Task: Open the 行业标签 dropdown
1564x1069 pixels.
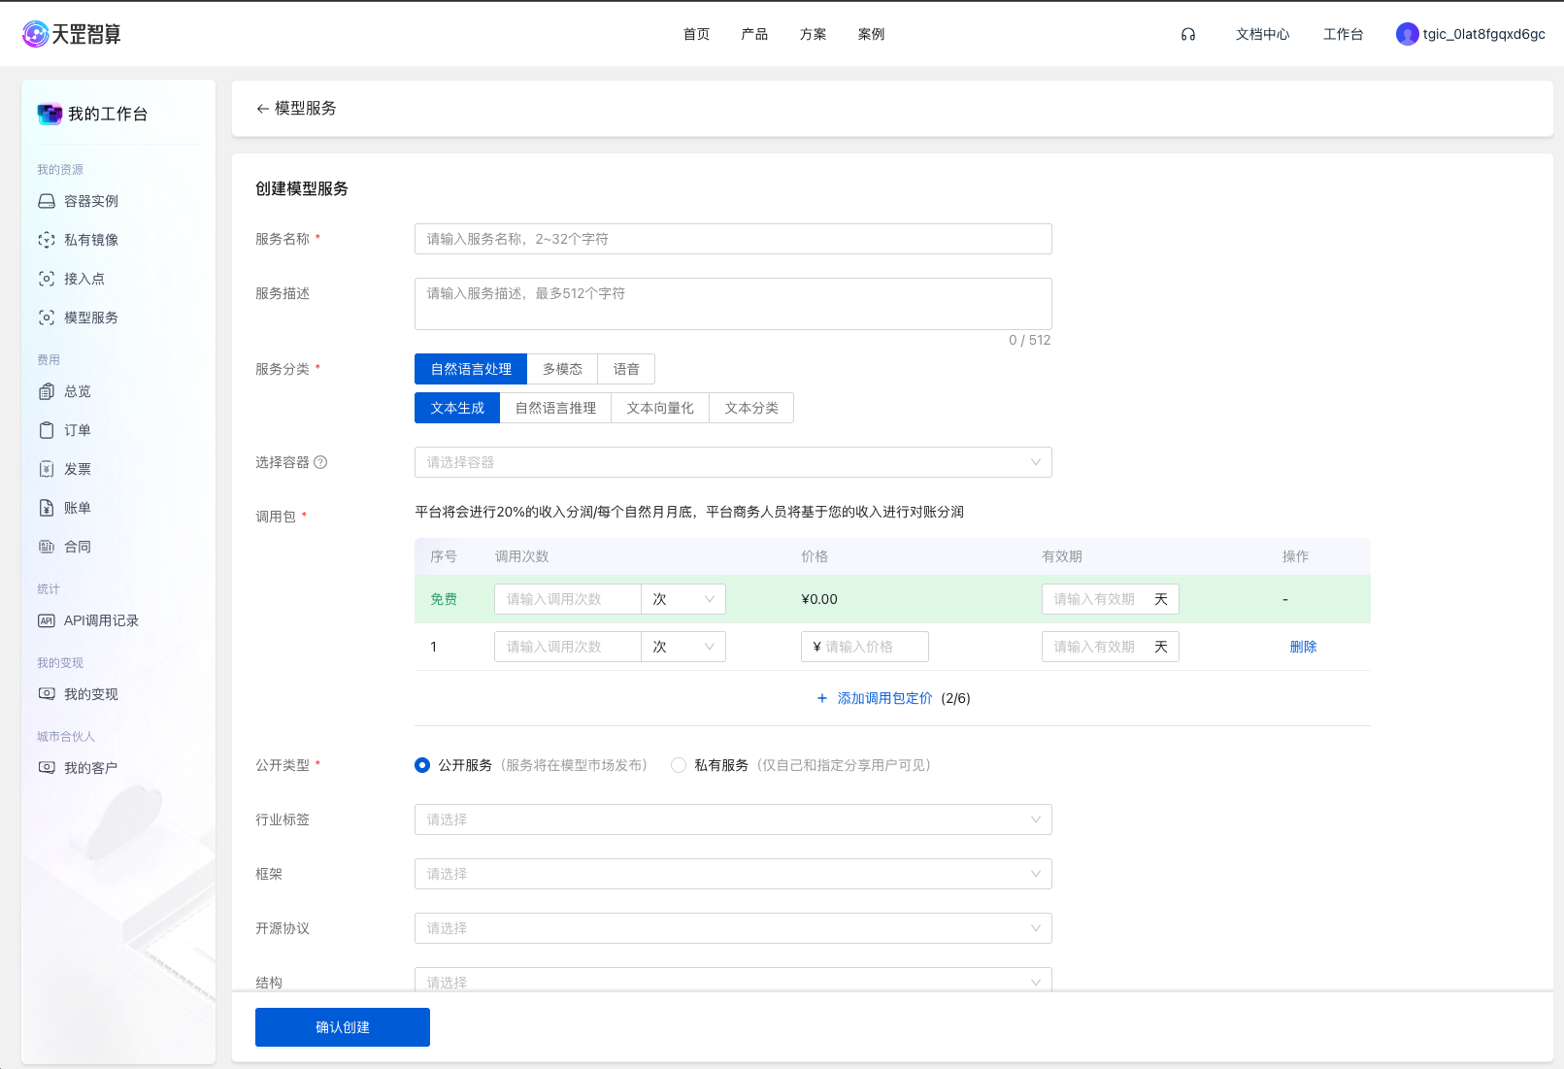Action: pos(733,819)
